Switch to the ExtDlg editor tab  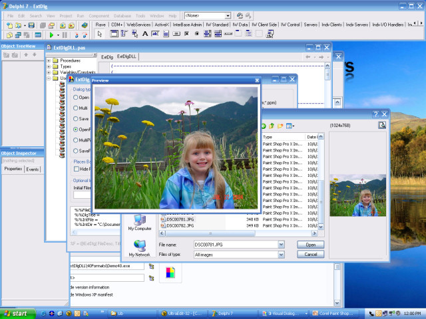tap(107, 57)
